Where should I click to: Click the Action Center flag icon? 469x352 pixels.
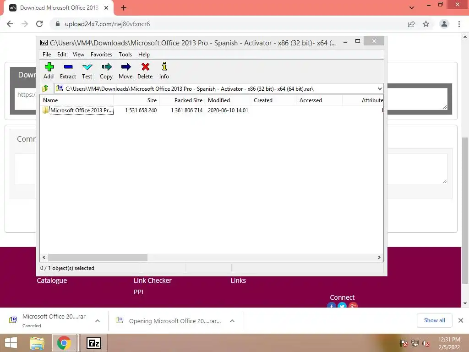tap(404, 343)
